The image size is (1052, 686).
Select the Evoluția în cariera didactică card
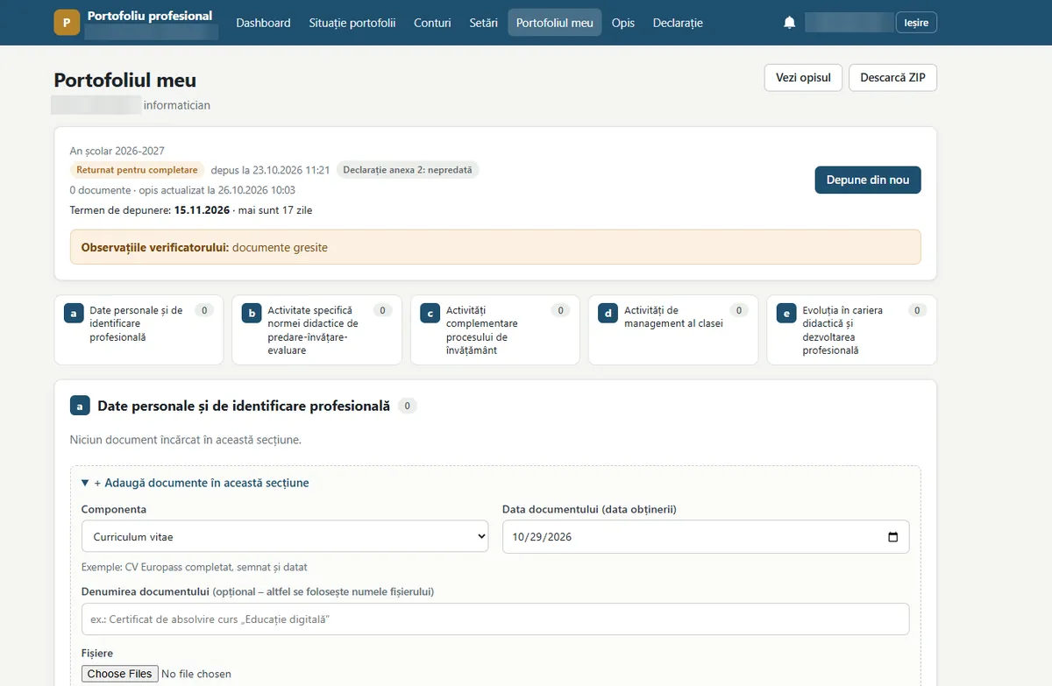(851, 329)
